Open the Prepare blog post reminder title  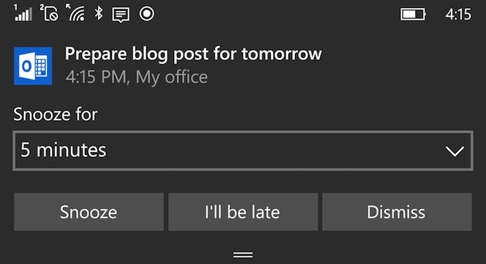tap(194, 54)
